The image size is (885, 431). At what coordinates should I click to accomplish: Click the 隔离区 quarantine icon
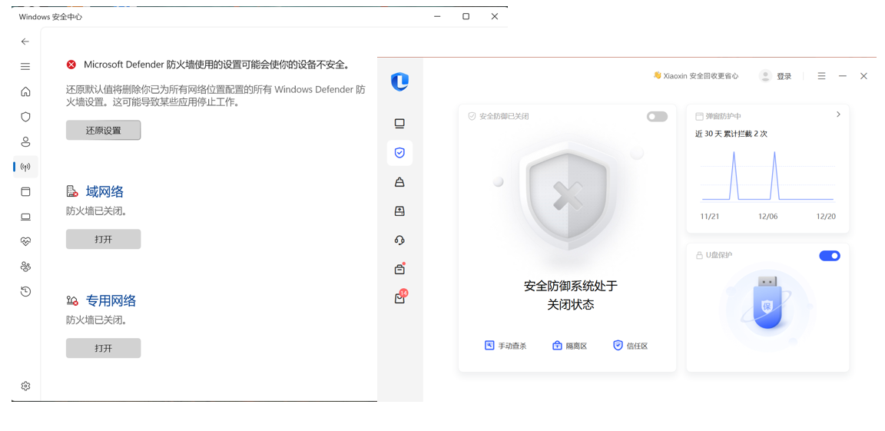coord(557,345)
